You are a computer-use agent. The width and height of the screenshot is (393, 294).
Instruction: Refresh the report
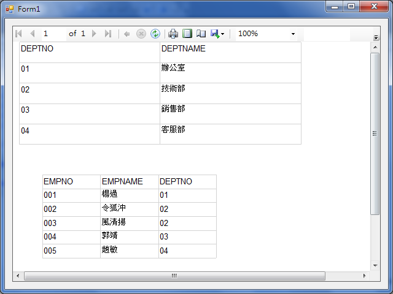pyautogui.click(x=155, y=34)
